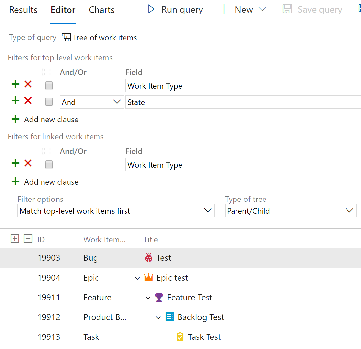This screenshot has height=349, width=361.
Task: Open the And/Or dropdown on State row
Action: [x=92, y=102]
